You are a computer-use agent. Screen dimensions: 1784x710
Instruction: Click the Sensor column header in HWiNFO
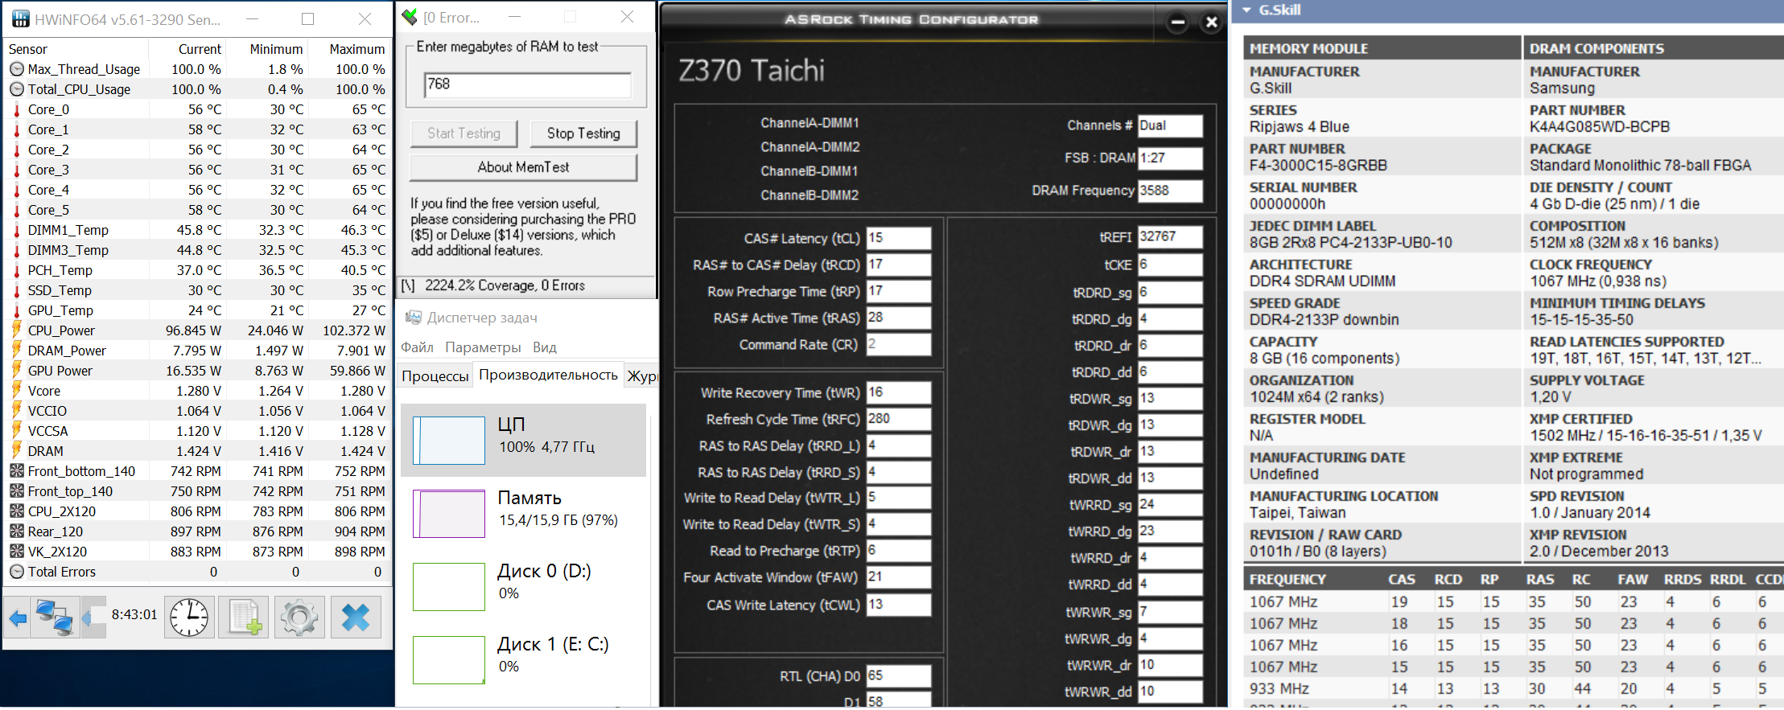click(x=76, y=49)
